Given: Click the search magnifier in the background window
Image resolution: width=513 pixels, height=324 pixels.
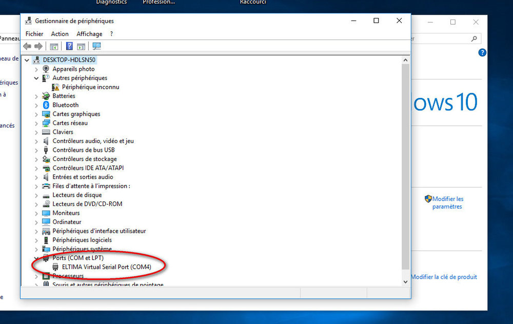Looking at the screenshot, I should 473,38.
